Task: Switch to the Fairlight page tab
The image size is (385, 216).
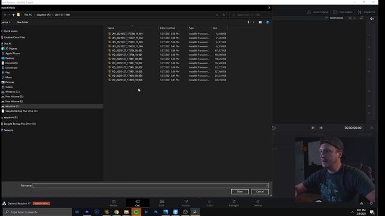Action: coord(234,203)
